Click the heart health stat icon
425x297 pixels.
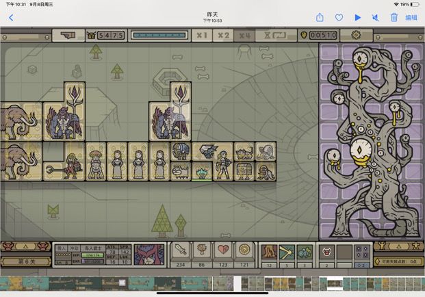coord(222,250)
